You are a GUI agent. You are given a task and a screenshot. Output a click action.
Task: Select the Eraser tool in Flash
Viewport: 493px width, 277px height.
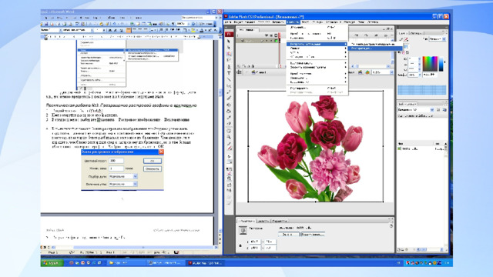click(229, 124)
